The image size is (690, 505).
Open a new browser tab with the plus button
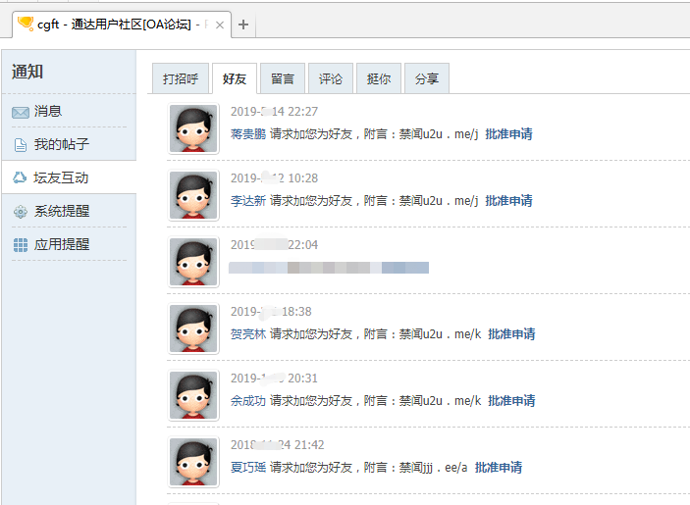(x=243, y=25)
